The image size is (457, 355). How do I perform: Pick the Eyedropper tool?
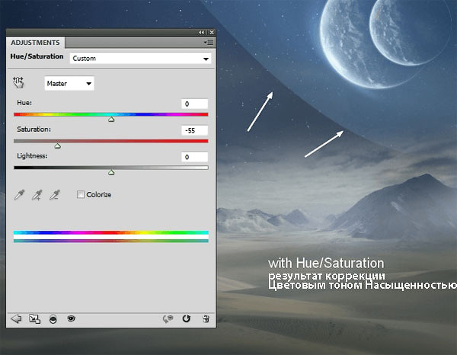pyautogui.click(x=19, y=195)
